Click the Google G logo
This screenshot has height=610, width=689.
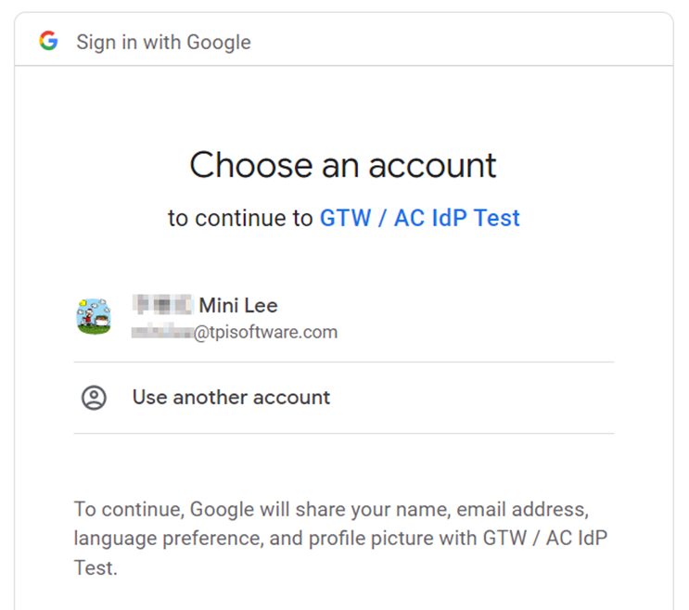point(48,42)
